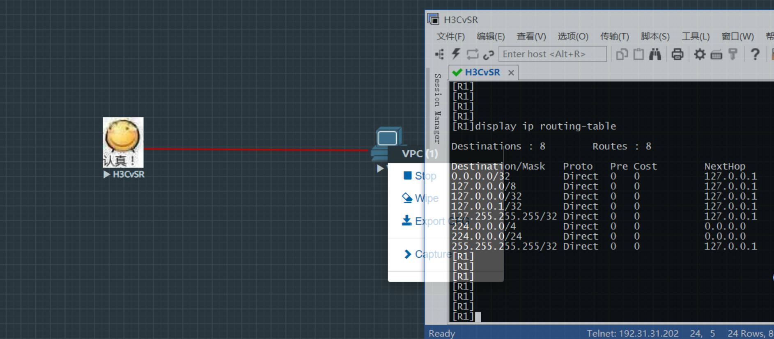Screen dimensions: 774x339
Task: Open the 脚本(S) menu
Action: (655, 37)
